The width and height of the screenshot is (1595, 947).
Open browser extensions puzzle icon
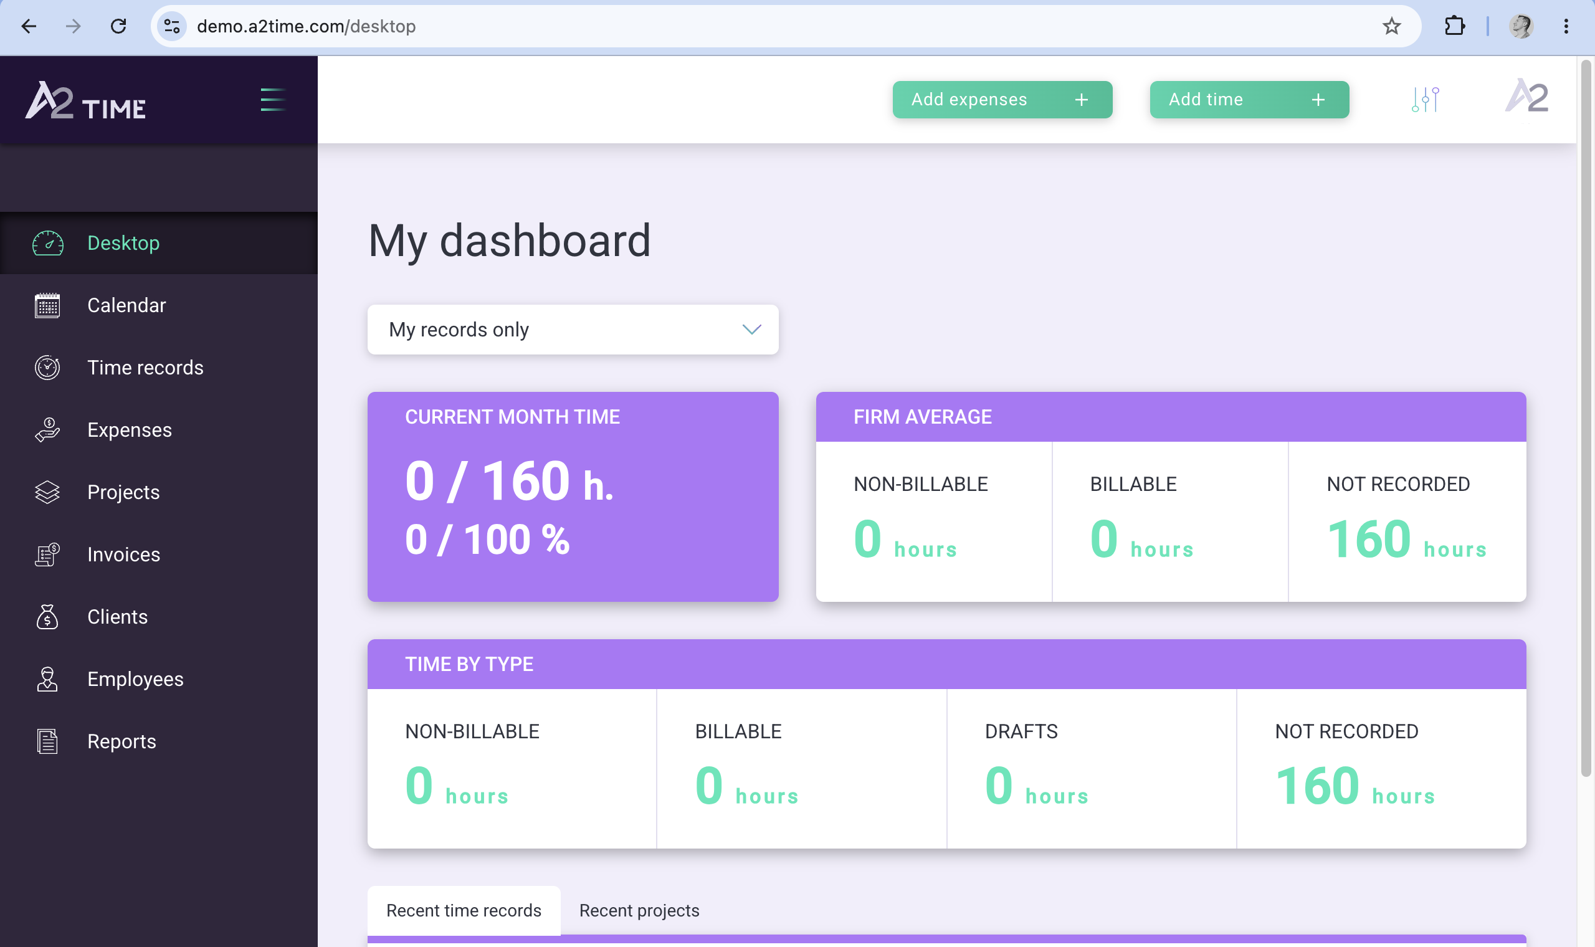pyautogui.click(x=1455, y=26)
